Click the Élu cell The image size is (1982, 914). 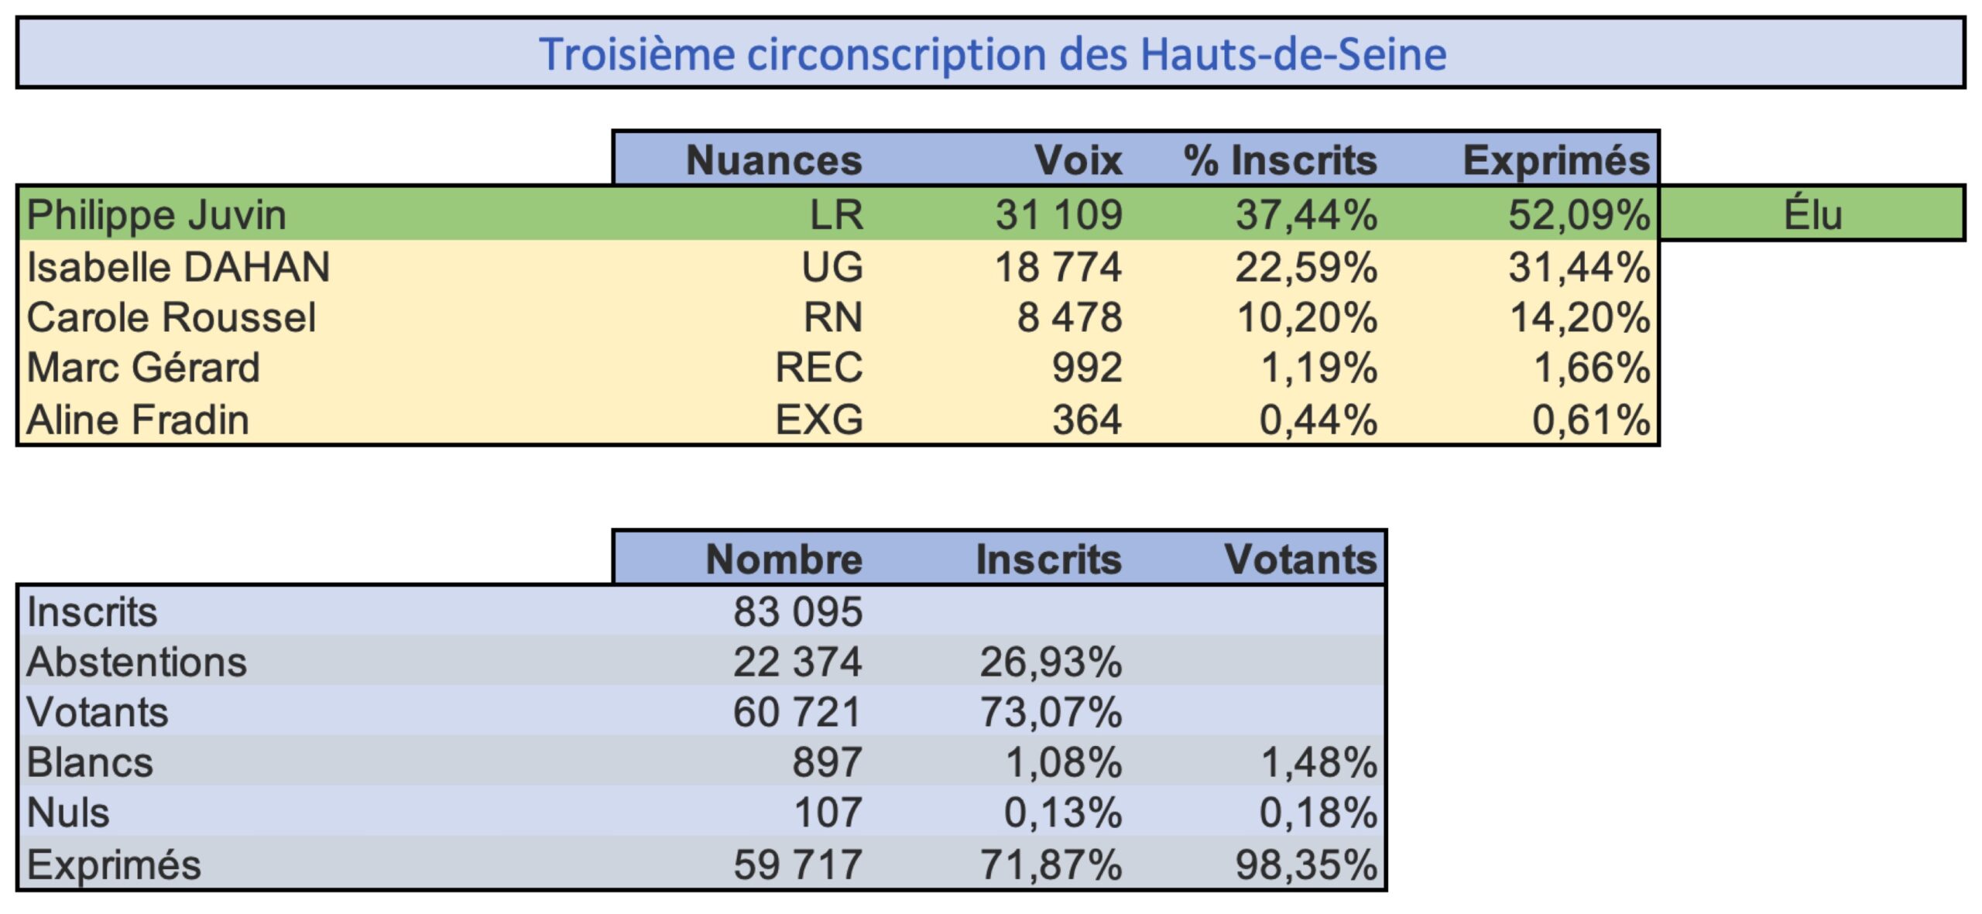(1813, 214)
